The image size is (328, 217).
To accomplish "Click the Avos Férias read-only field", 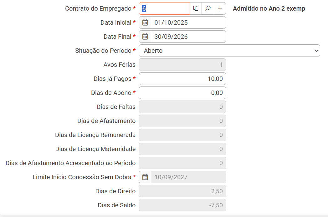I will [x=182, y=65].
